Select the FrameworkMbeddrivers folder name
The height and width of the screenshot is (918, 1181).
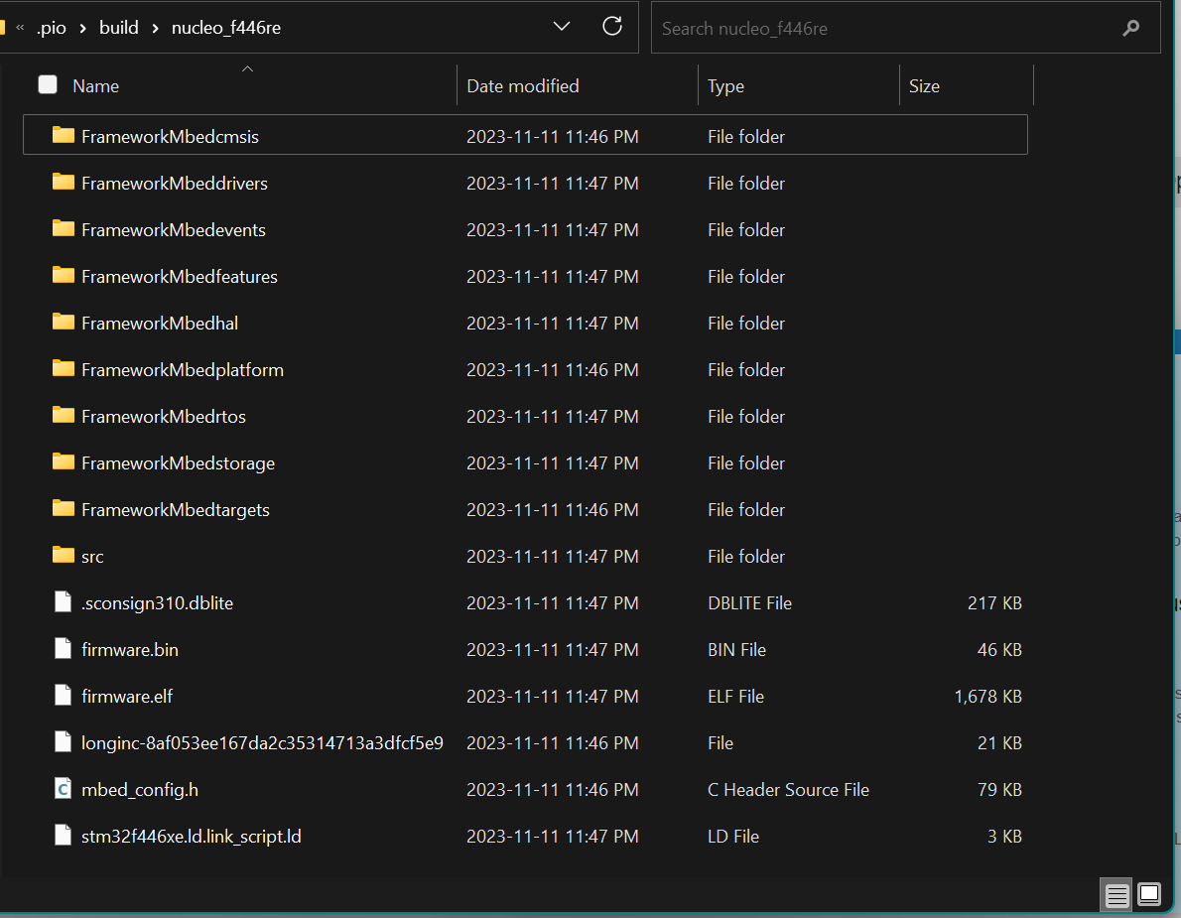pos(175,183)
